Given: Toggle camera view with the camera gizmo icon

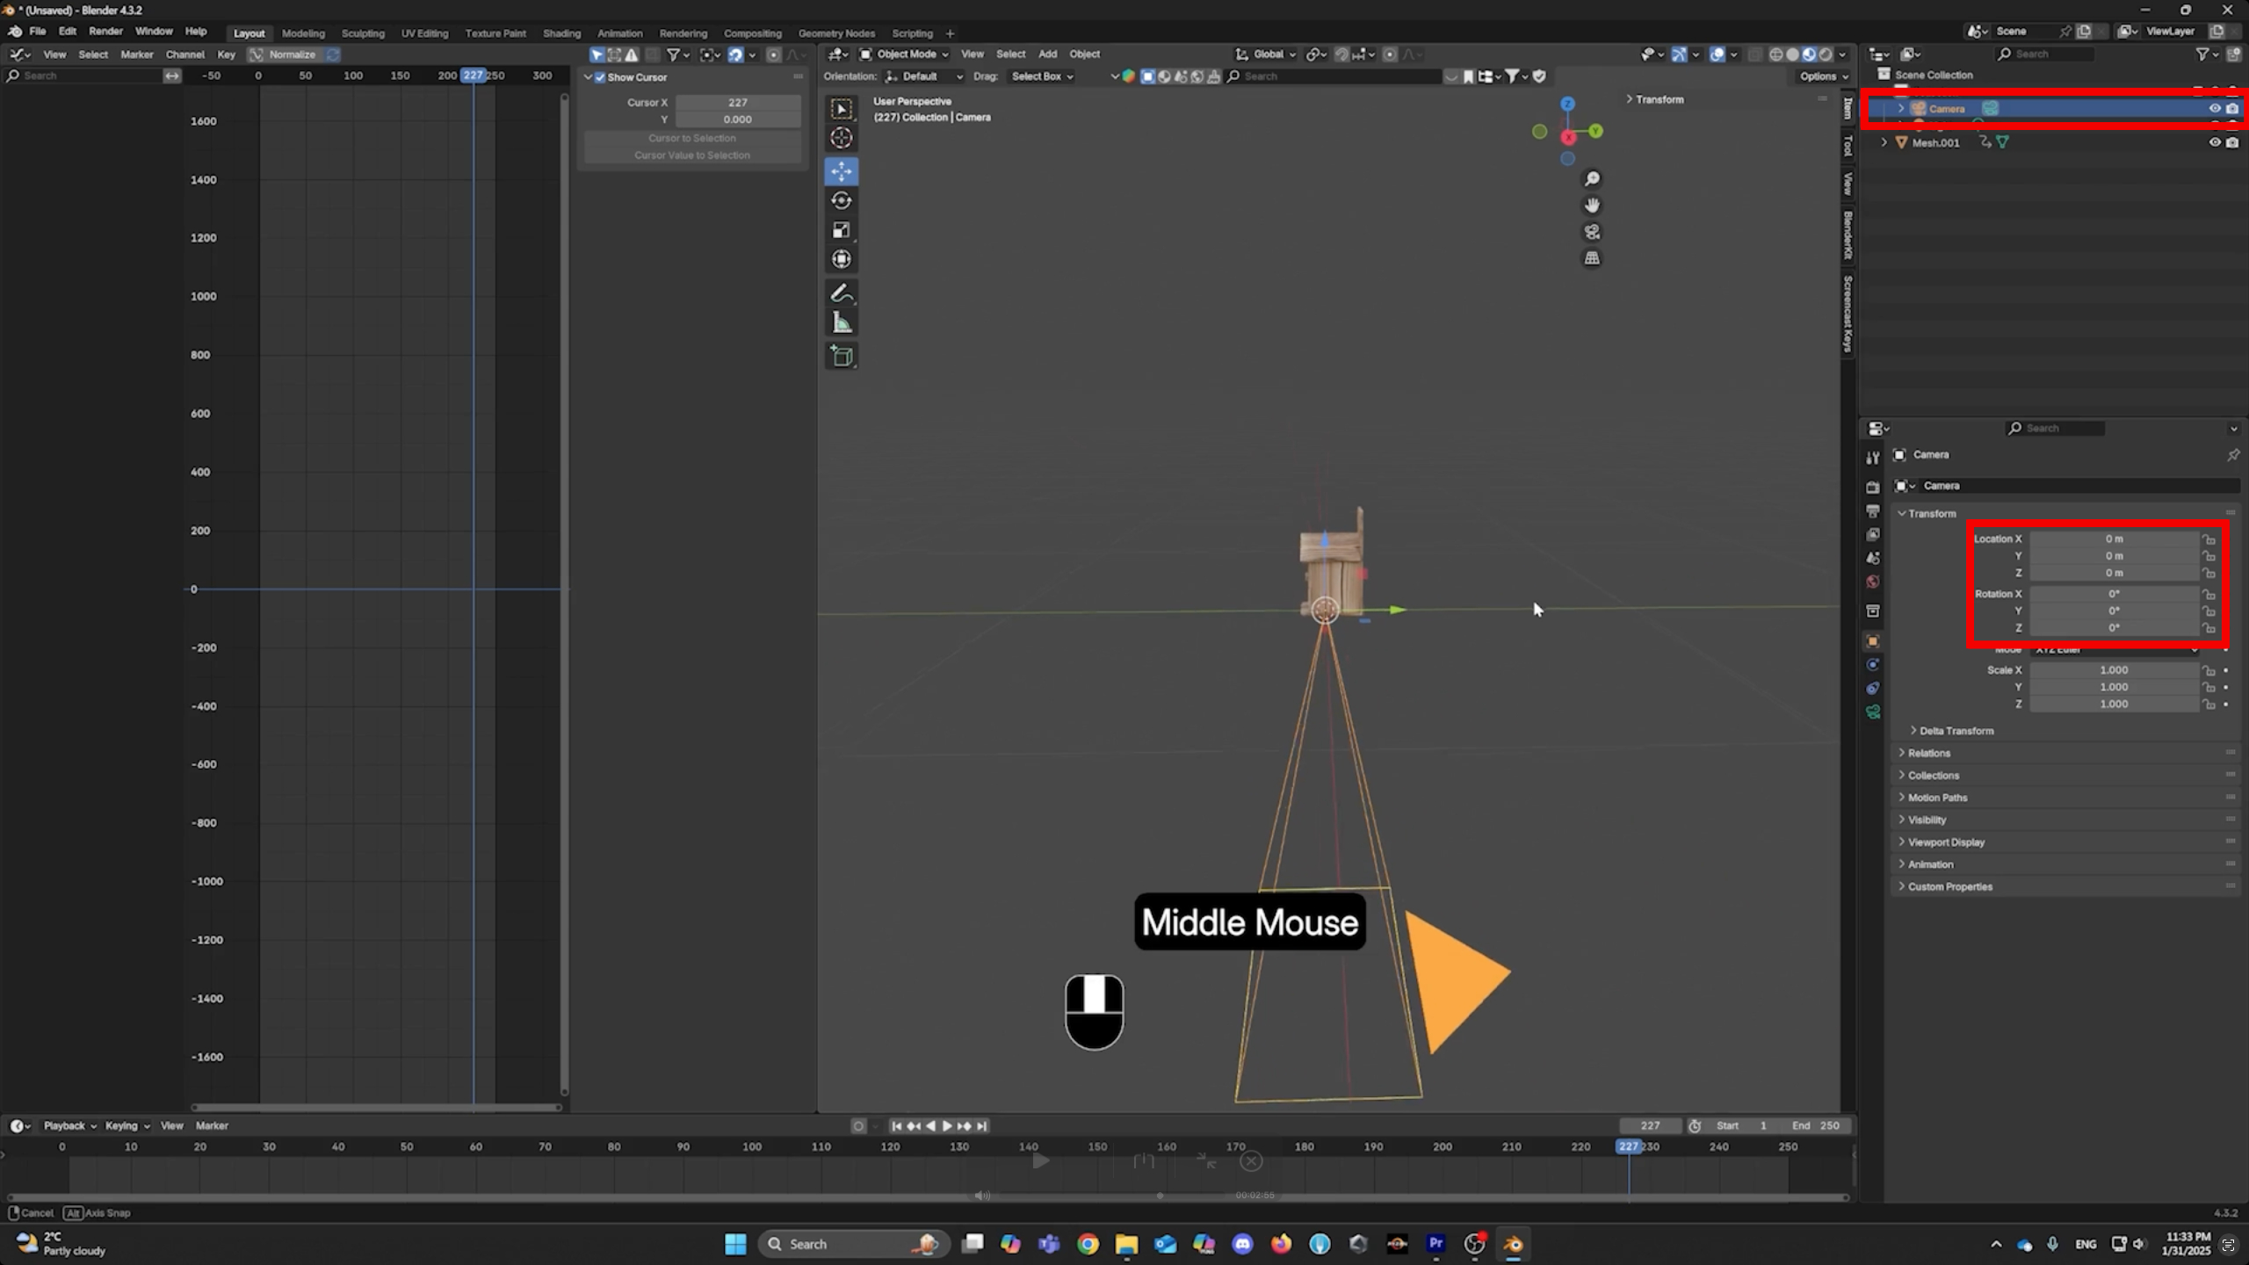Looking at the screenshot, I should (x=1592, y=232).
